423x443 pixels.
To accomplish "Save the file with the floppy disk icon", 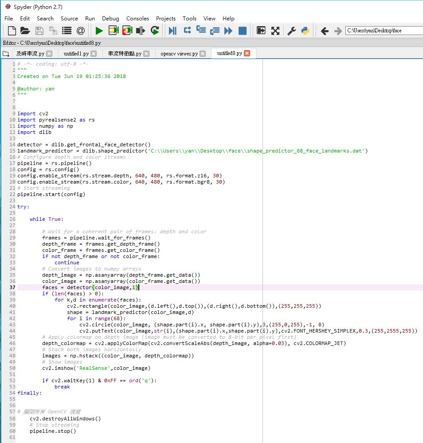I will [x=39, y=31].
